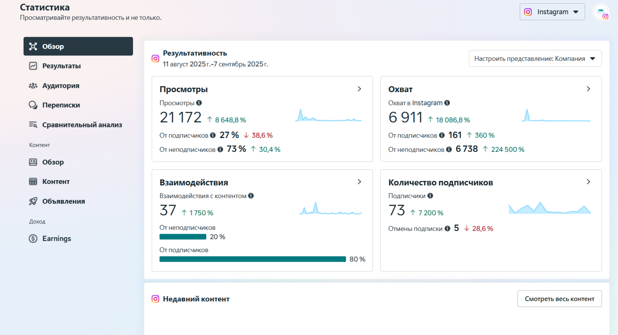Open Сравнительный анализ section

(82, 125)
